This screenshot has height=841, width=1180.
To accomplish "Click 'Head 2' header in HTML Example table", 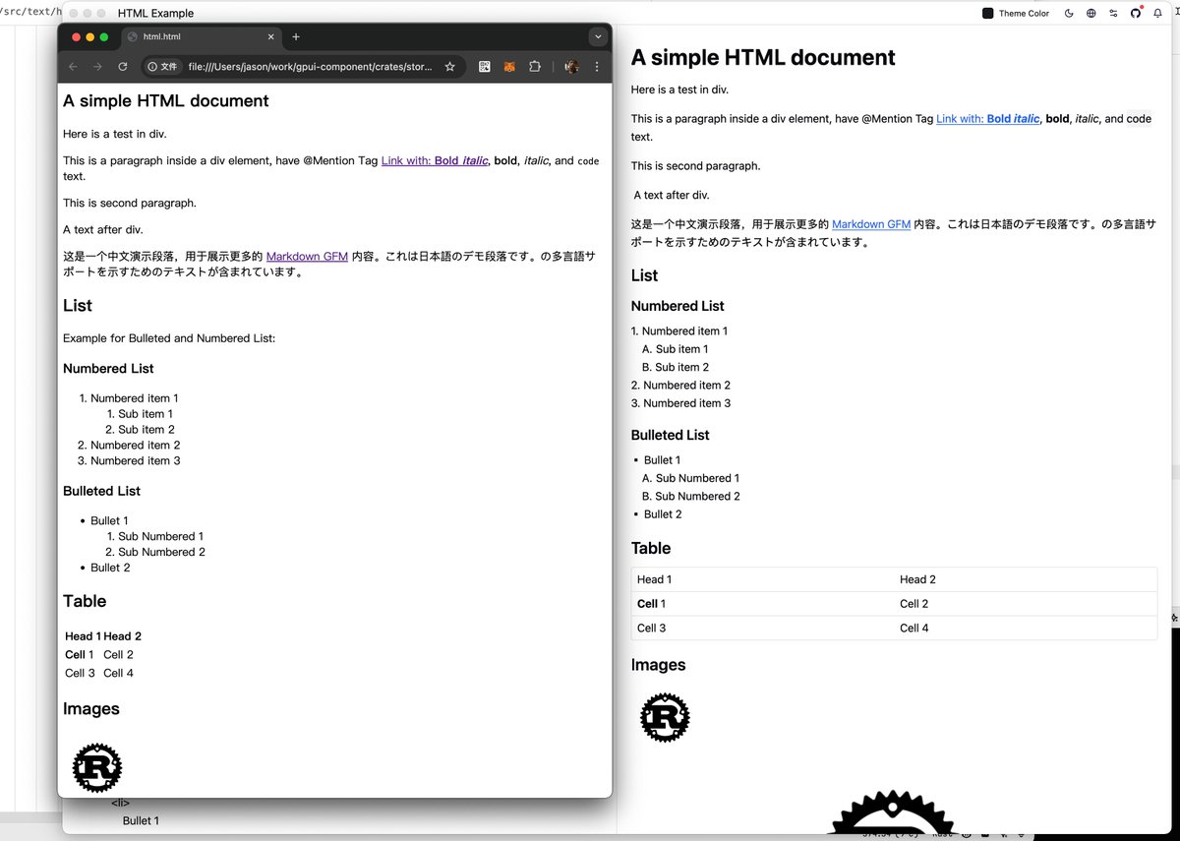I will pos(918,579).
